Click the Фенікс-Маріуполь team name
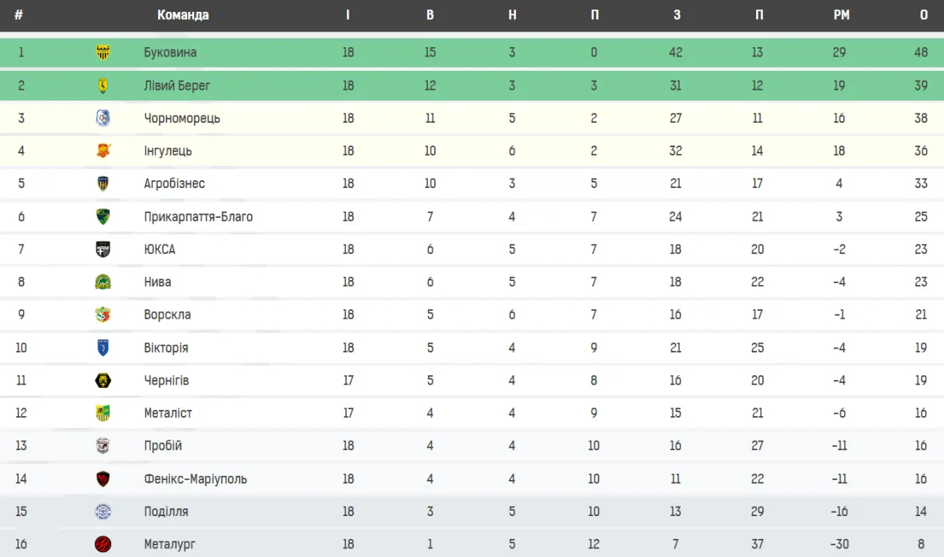 pyautogui.click(x=195, y=478)
